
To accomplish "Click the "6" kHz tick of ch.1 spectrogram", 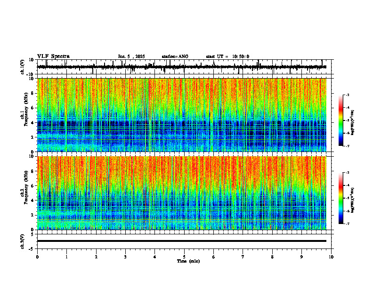I will [32, 108].
